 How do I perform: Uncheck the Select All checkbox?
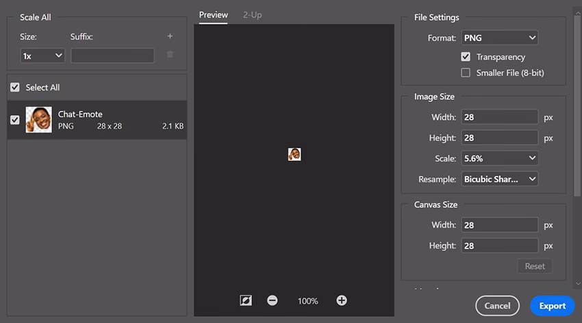(15, 88)
